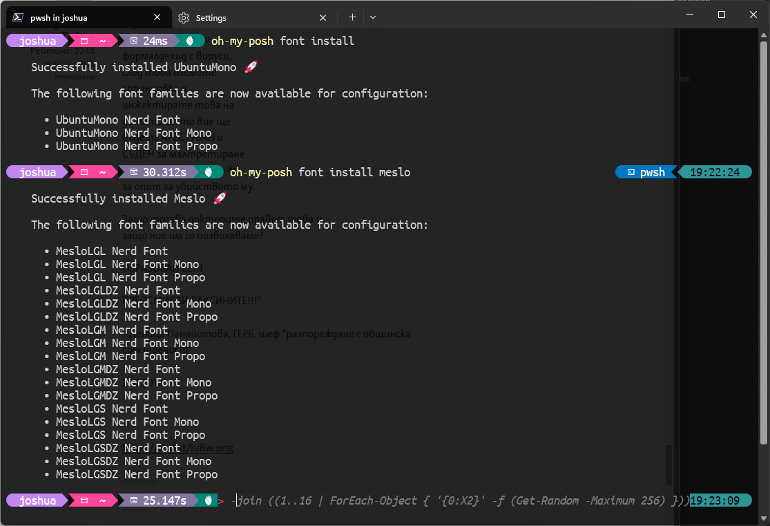This screenshot has height=526, width=770.
Task: Click the gear icon in Settings tab
Action: click(x=184, y=18)
